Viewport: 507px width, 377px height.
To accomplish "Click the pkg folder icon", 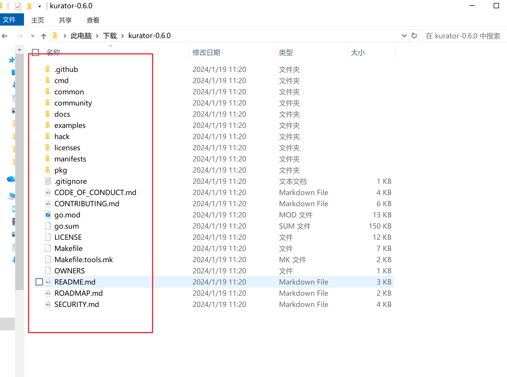I will pyautogui.click(x=48, y=170).
